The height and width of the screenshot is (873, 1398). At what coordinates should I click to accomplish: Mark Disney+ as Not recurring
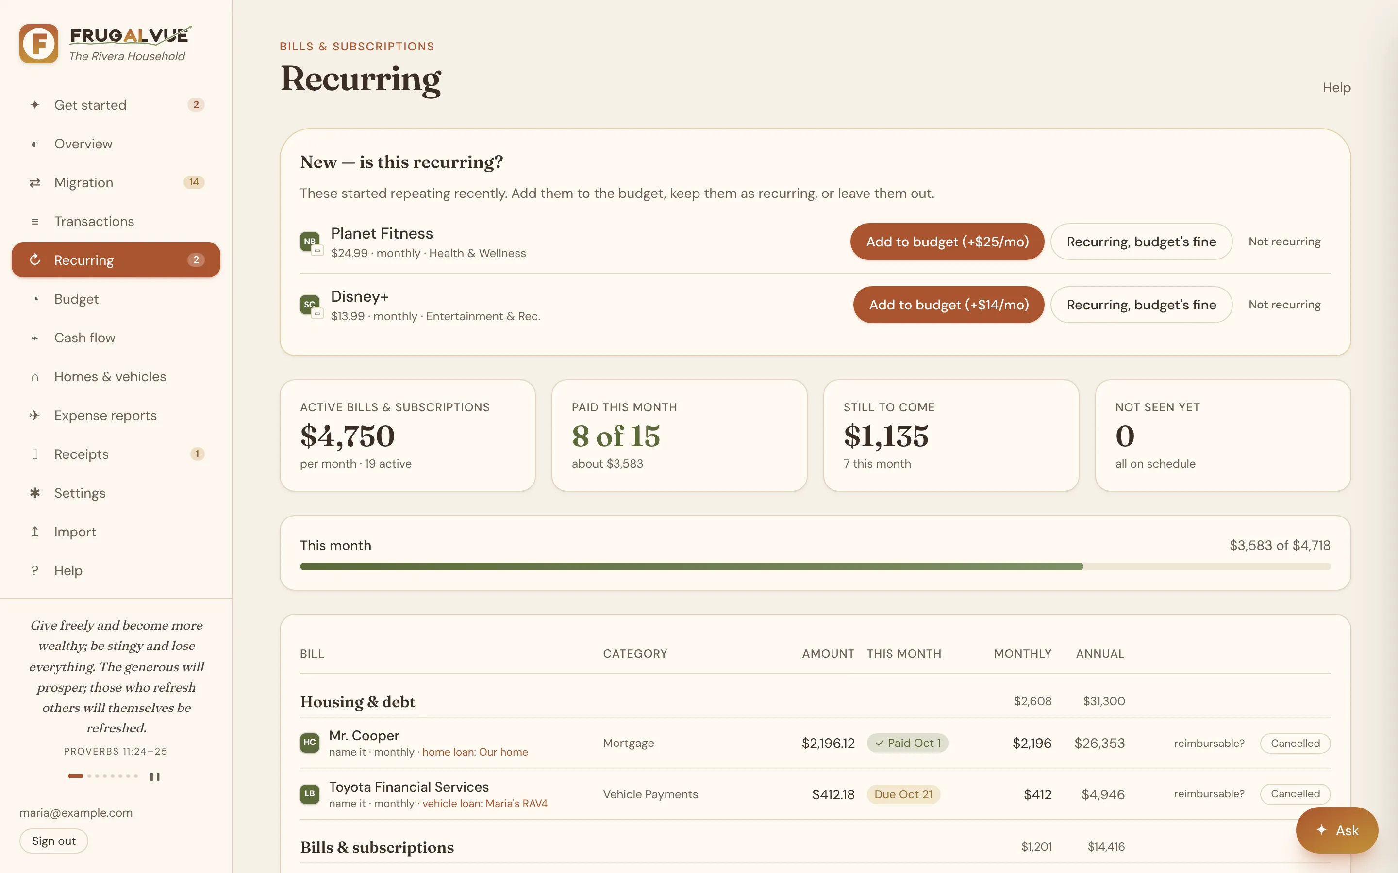1285,304
